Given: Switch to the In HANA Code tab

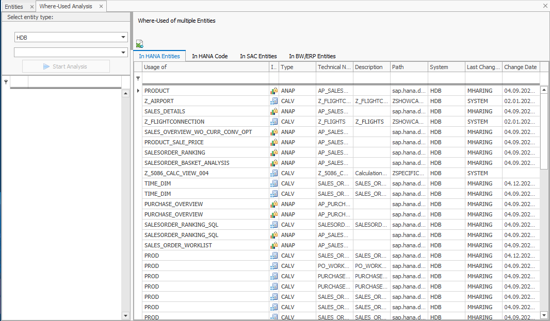Looking at the screenshot, I should [209, 56].
